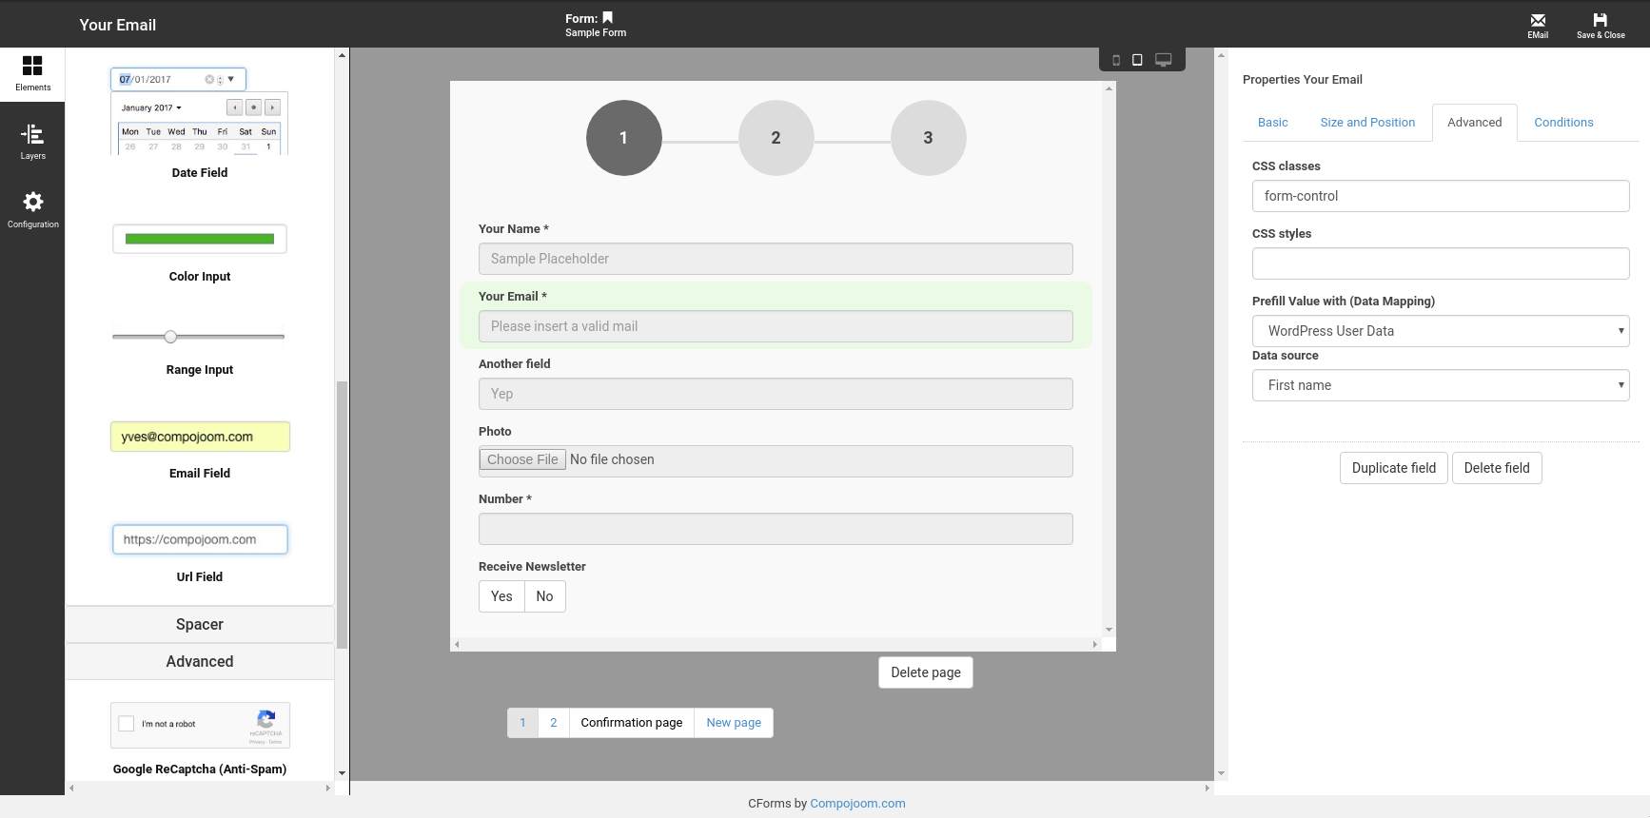Open the Prefill Value dropdown
1650x818 pixels.
(1441, 331)
